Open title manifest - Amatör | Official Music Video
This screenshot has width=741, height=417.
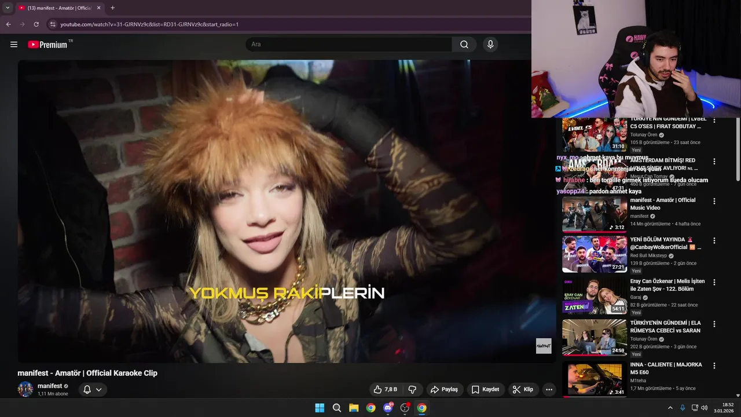point(663,204)
